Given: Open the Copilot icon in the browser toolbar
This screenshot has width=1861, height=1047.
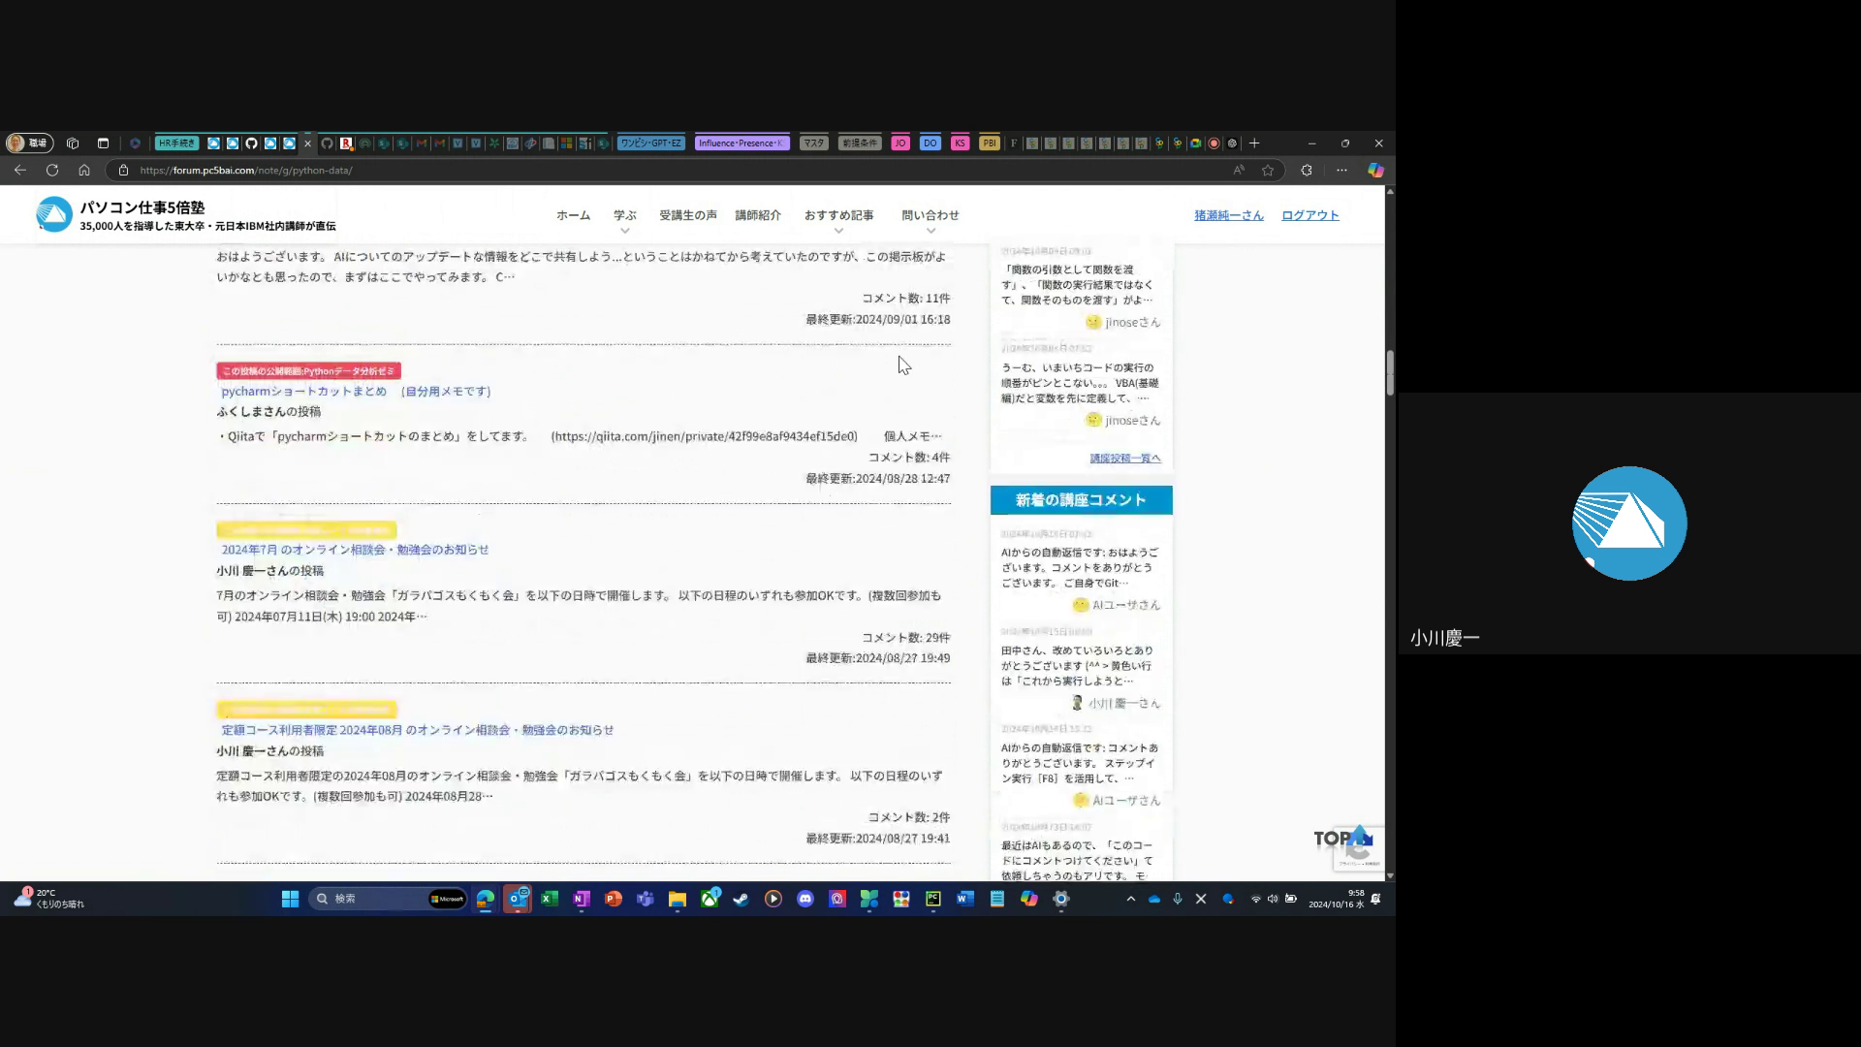Looking at the screenshot, I should pyautogui.click(x=1375, y=170).
